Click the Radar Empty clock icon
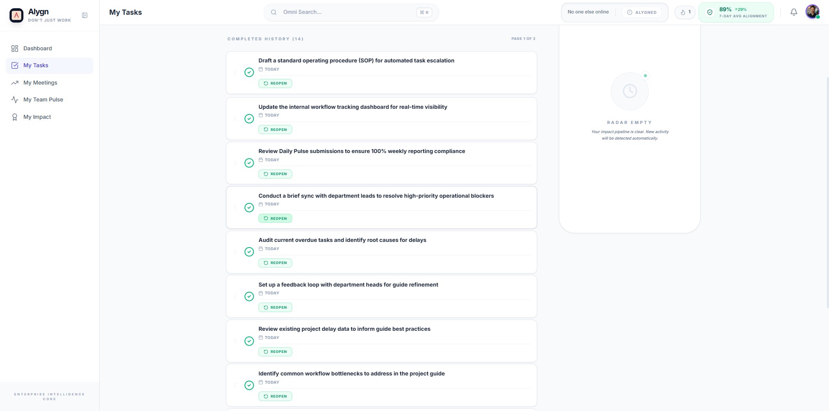Image resolution: width=829 pixels, height=411 pixels. pos(630,91)
